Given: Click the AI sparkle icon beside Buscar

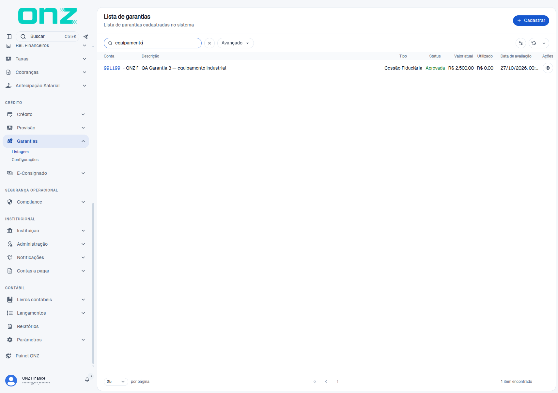Looking at the screenshot, I should [x=86, y=37].
